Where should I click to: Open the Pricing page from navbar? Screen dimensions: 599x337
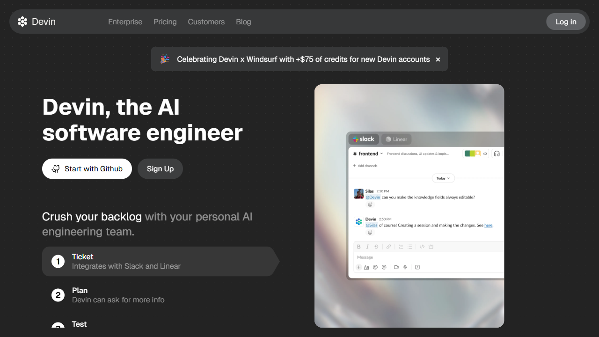tap(165, 22)
